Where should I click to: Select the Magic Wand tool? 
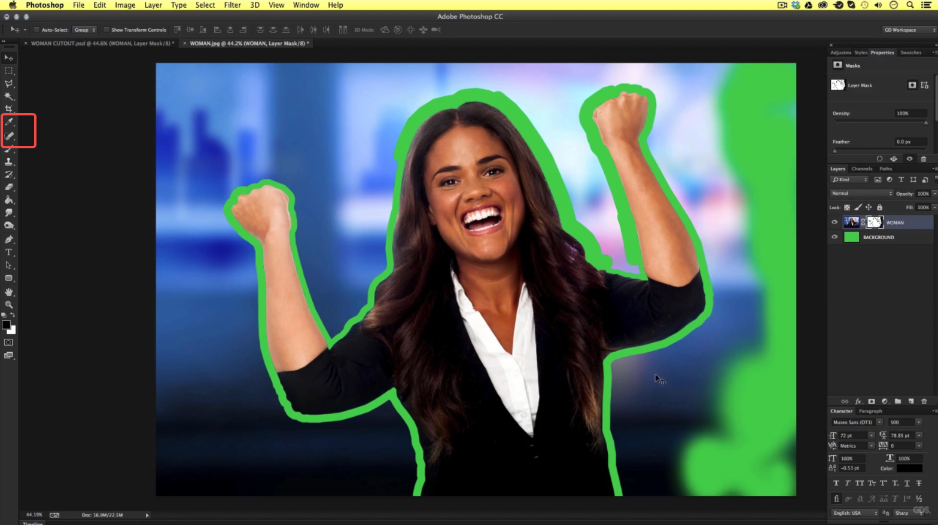[x=8, y=96]
